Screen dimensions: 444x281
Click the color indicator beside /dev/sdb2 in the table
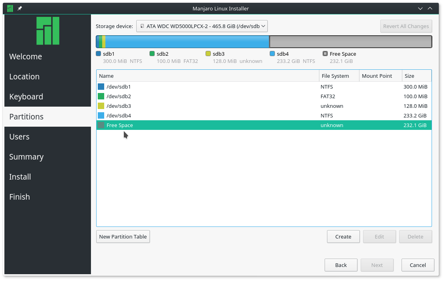coord(100,96)
